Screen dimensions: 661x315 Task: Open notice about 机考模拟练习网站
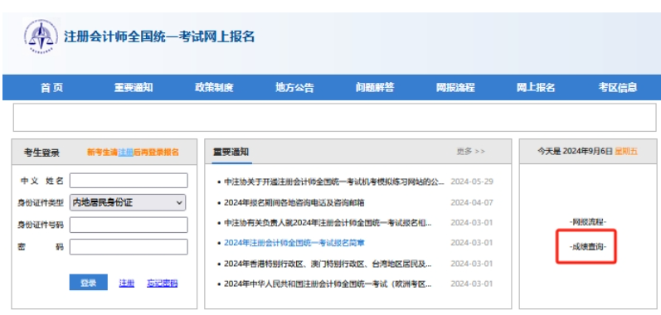pyautogui.click(x=334, y=182)
